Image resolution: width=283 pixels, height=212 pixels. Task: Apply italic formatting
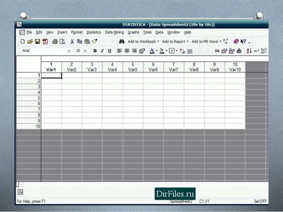coord(102,51)
